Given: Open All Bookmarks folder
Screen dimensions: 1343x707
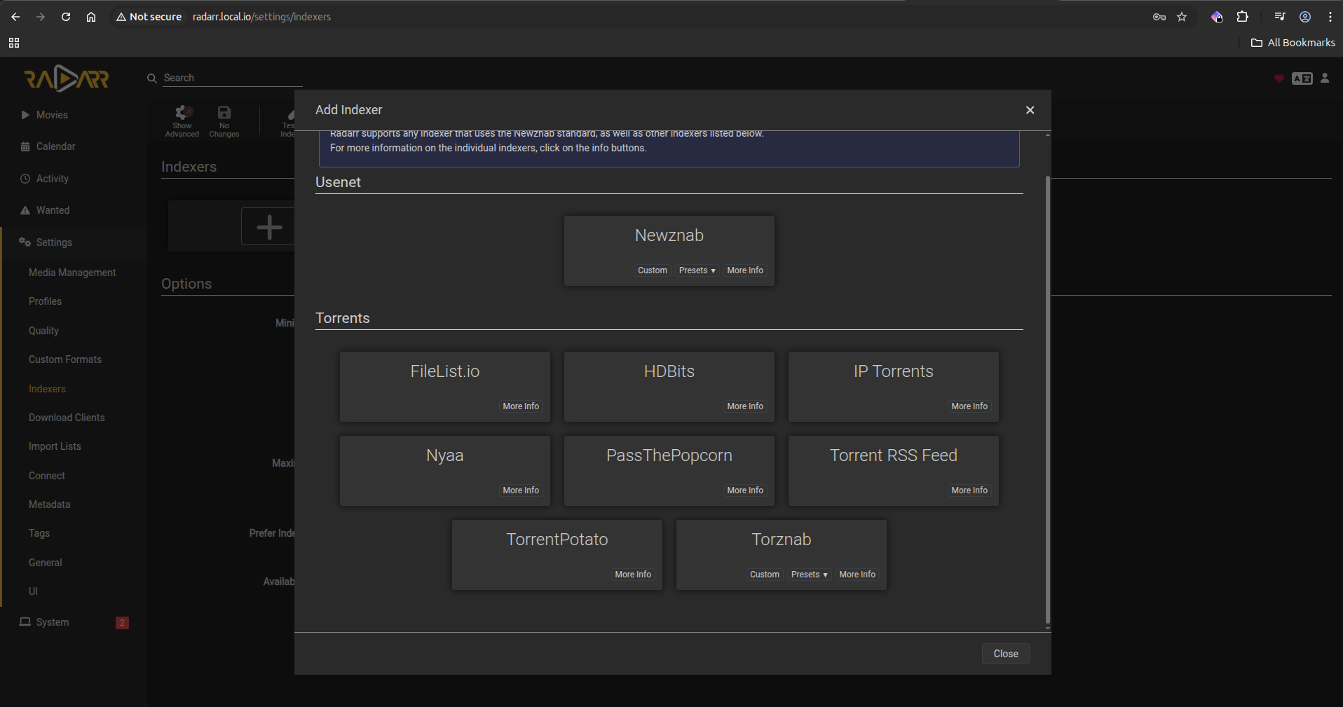Looking at the screenshot, I should [x=1293, y=43].
